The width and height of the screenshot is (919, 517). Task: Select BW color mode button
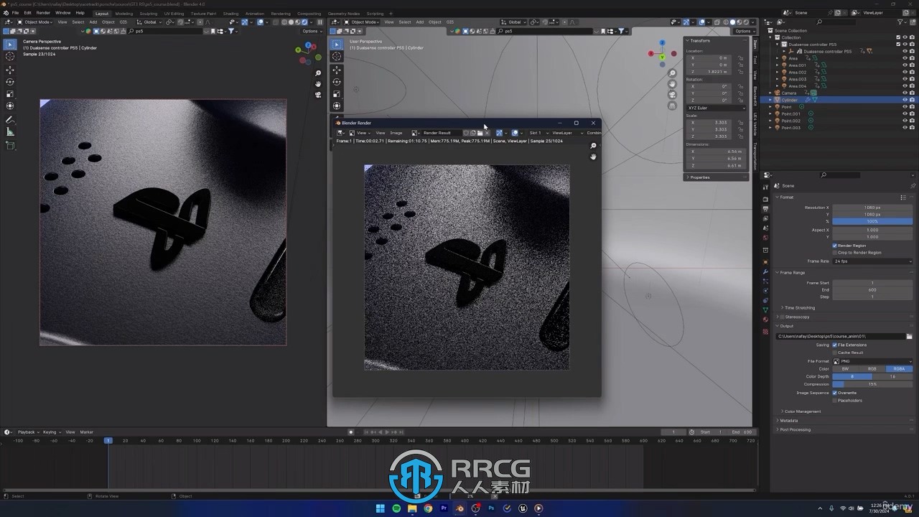(x=845, y=369)
